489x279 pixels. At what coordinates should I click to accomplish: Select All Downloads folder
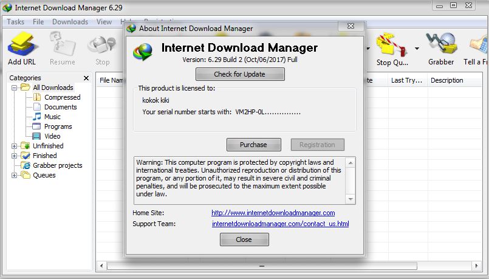point(53,88)
